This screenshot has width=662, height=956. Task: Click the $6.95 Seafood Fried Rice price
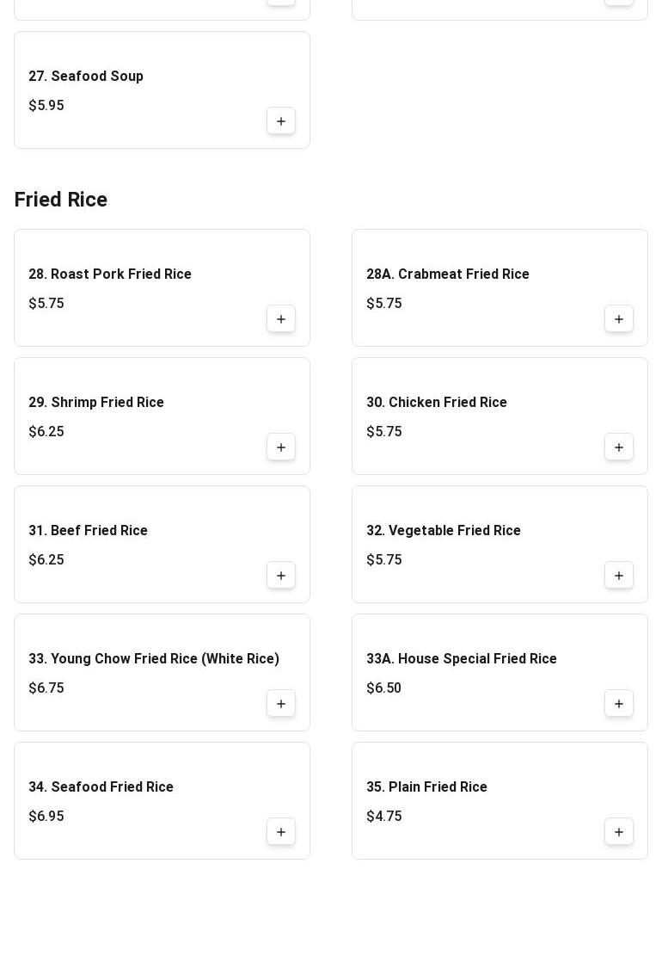(x=46, y=817)
